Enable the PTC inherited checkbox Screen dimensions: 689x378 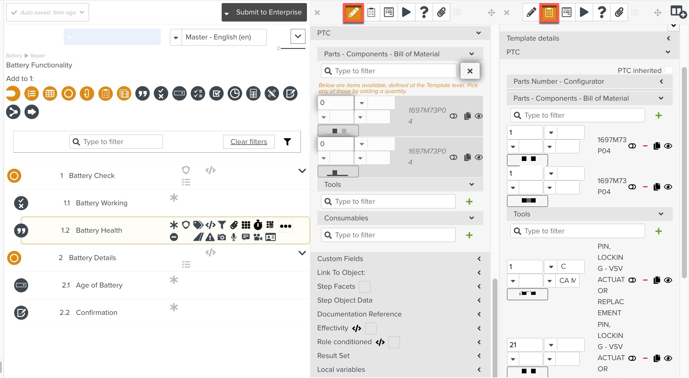[x=668, y=70]
